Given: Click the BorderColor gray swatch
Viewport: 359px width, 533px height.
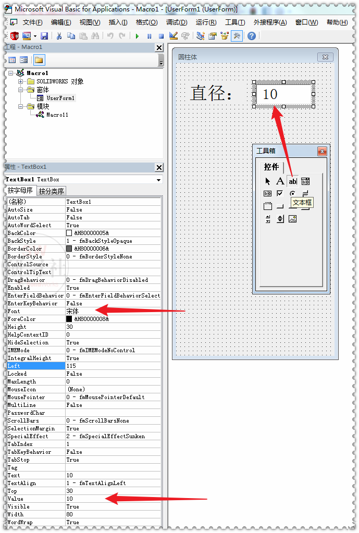Looking at the screenshot, I should 69,249.
